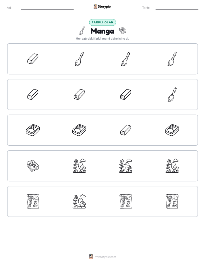Select the paintbrush in the second row
Screen dimensions: 205x265
click(x=172, y=94)
